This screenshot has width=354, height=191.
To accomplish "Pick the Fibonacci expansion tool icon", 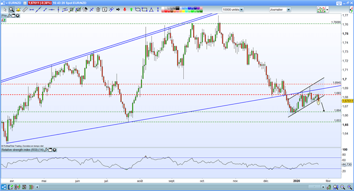I will (78, 10).
